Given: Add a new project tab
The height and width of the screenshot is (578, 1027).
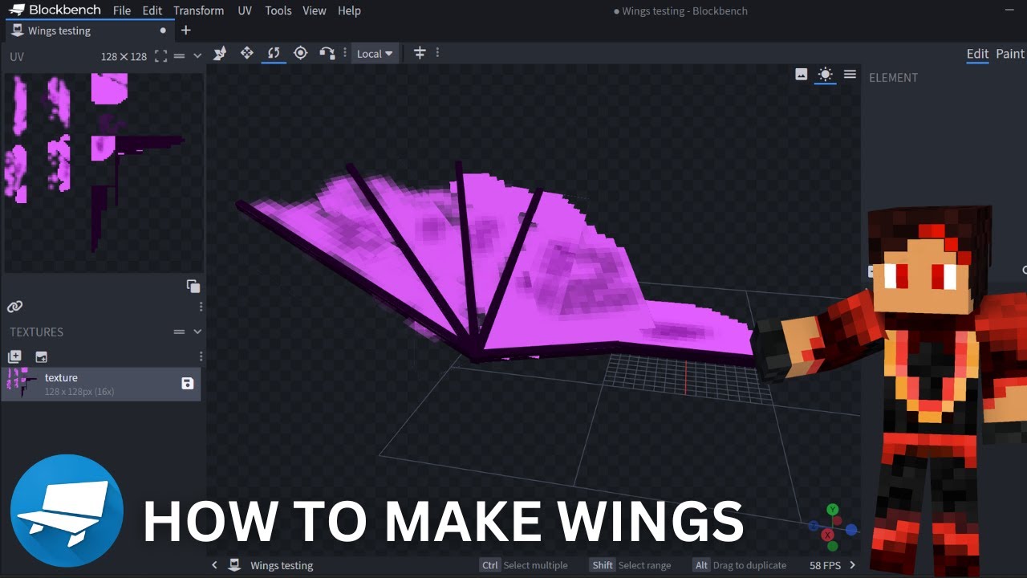Looking at the screenshot, I should click(186, 31).
